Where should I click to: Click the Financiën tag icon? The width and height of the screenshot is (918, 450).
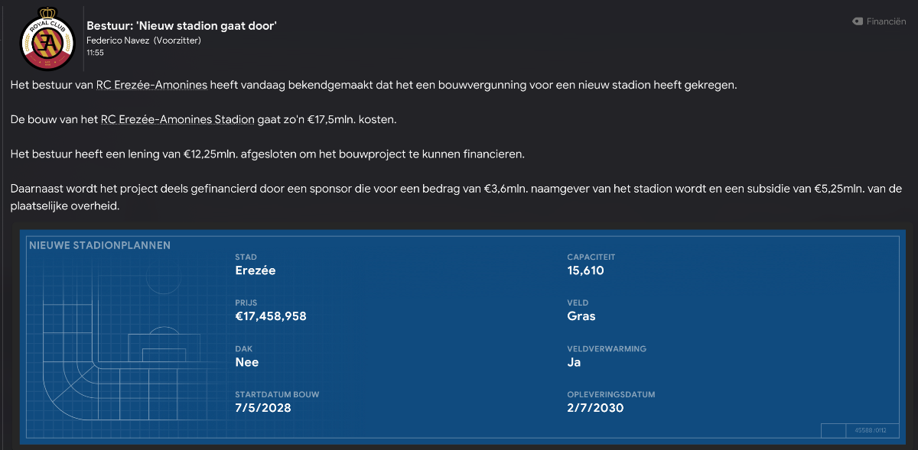858,22
